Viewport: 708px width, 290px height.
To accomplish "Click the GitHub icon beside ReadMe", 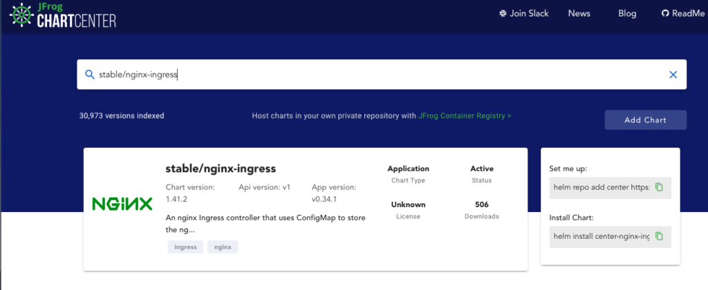I will [x=665, y=14].
